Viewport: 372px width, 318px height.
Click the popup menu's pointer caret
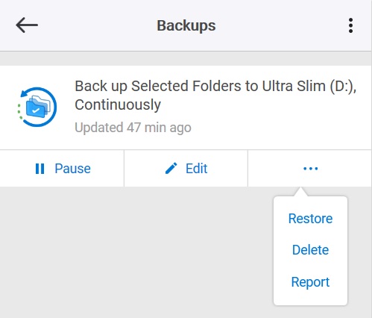click(300, 192)
